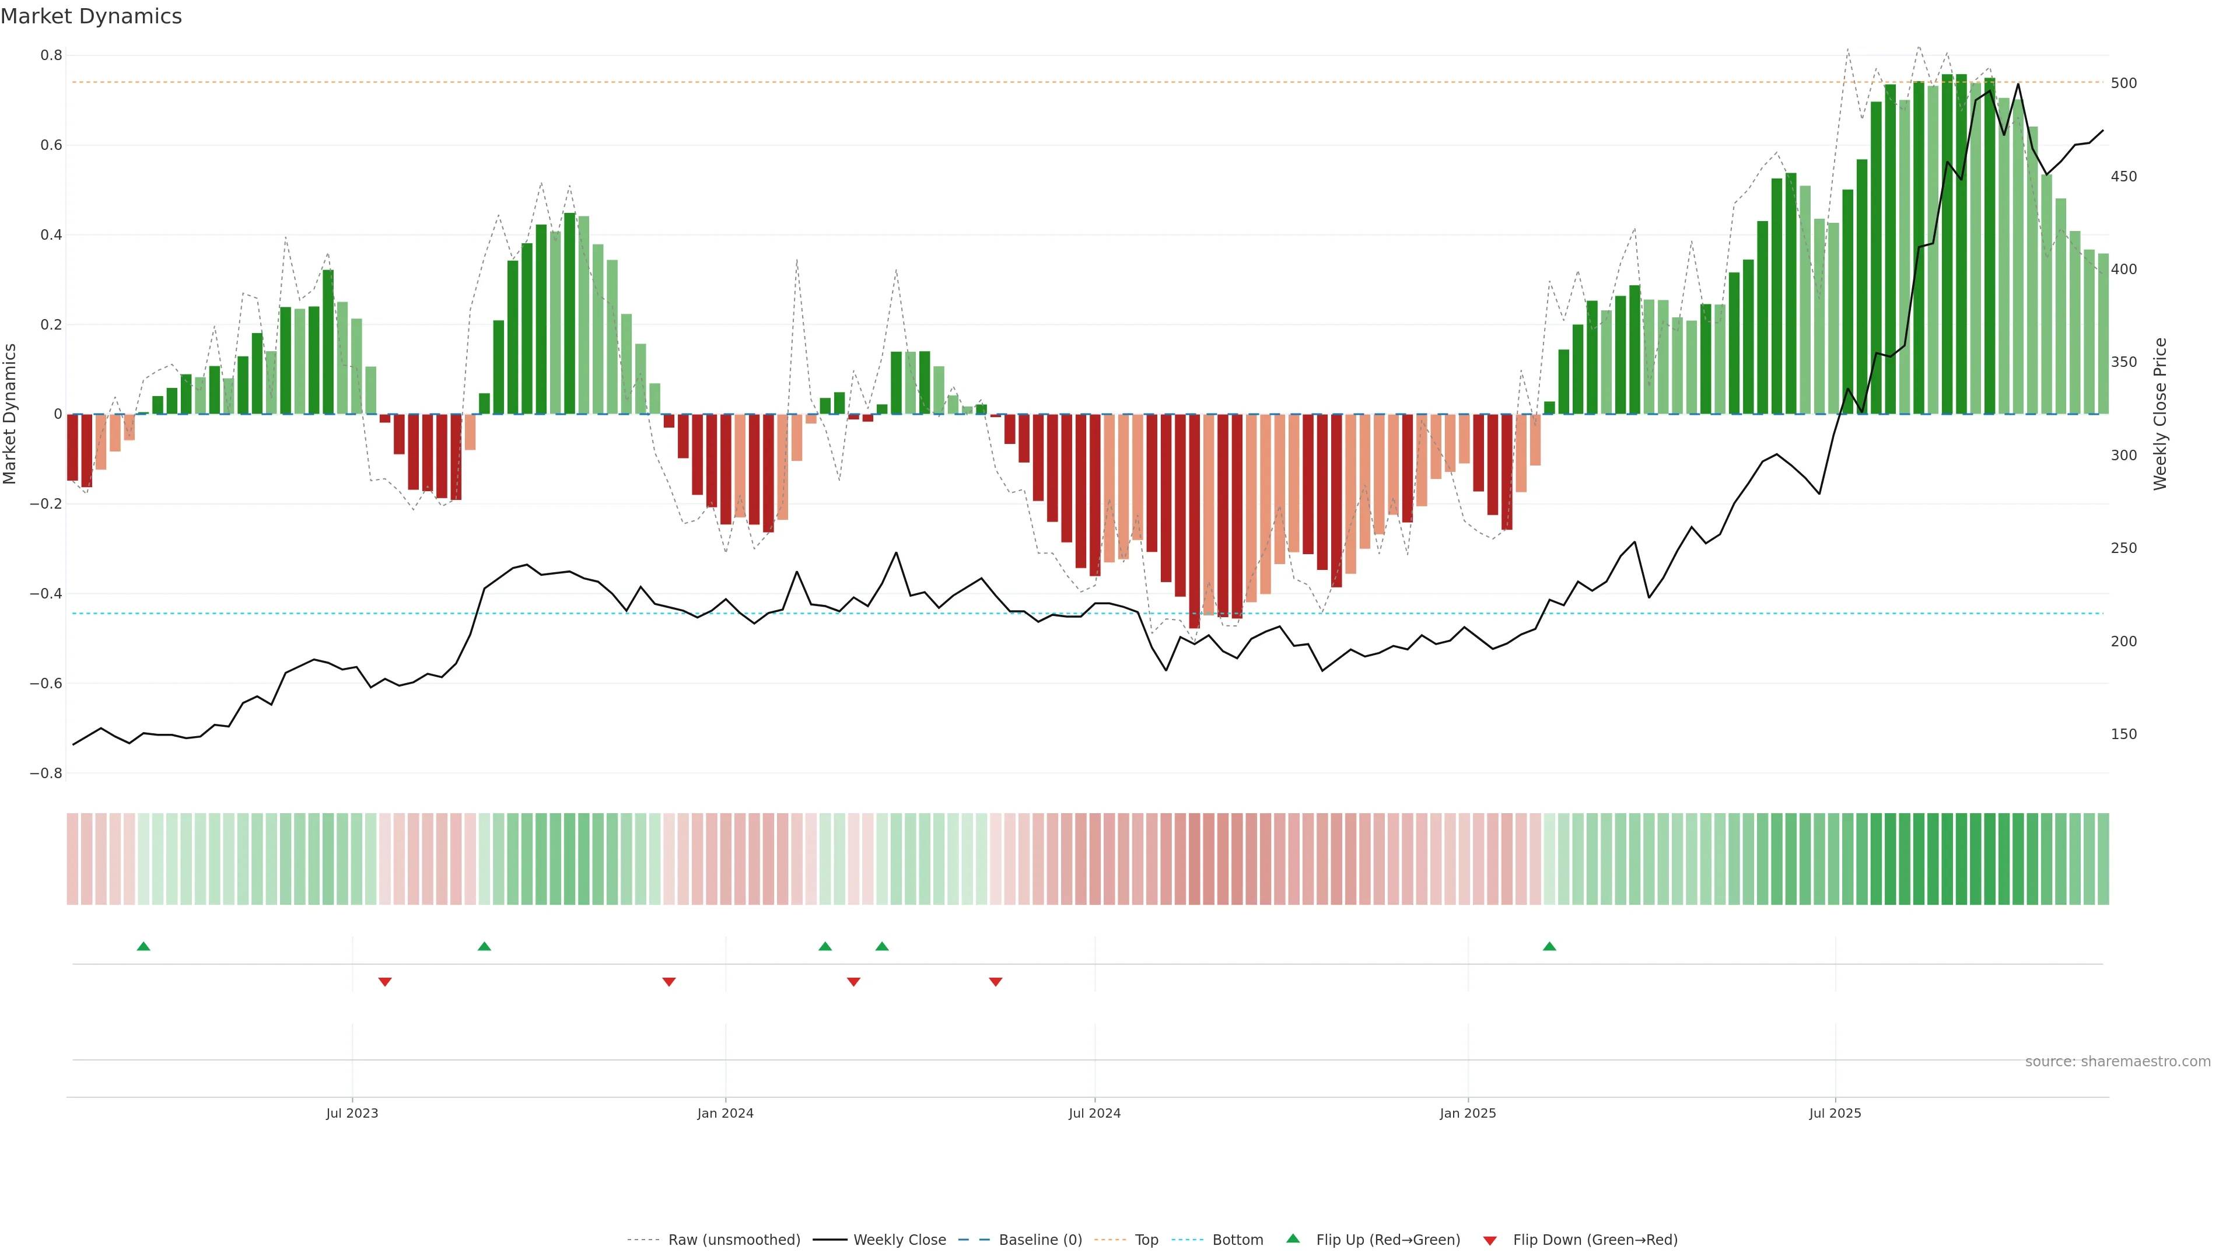Toggle the Bottom threshold legend entry
Image resolution: width=2240 pixels, height=1260 pixels.
coord(1237,1240)
